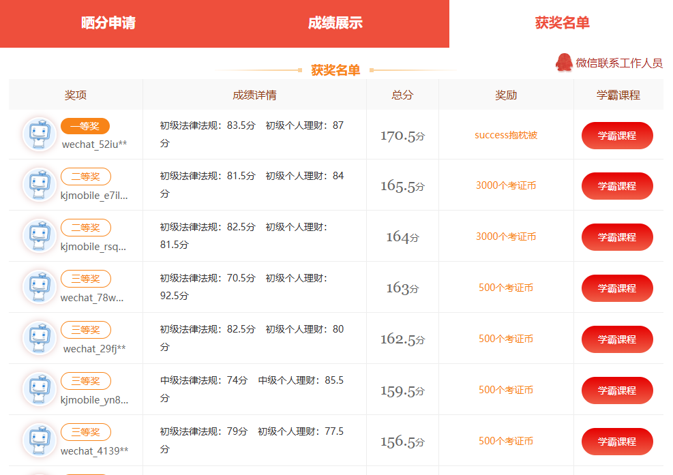Click 三等奖 badge above wechat_4139**
The height and width of the screenshot is (475, 673).
(86, 432)
